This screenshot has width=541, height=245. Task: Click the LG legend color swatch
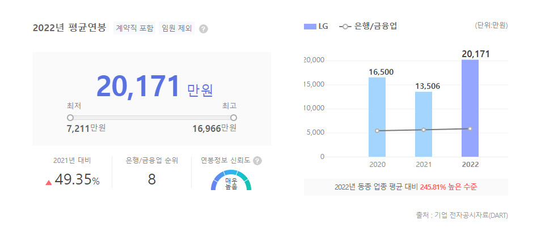pos(310,27)
